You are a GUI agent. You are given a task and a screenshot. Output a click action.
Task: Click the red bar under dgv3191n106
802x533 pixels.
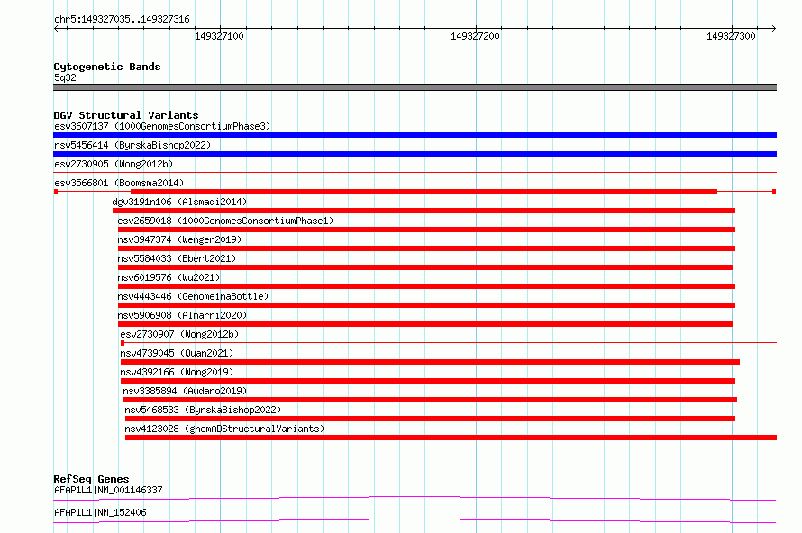click(x=424, y=211)
